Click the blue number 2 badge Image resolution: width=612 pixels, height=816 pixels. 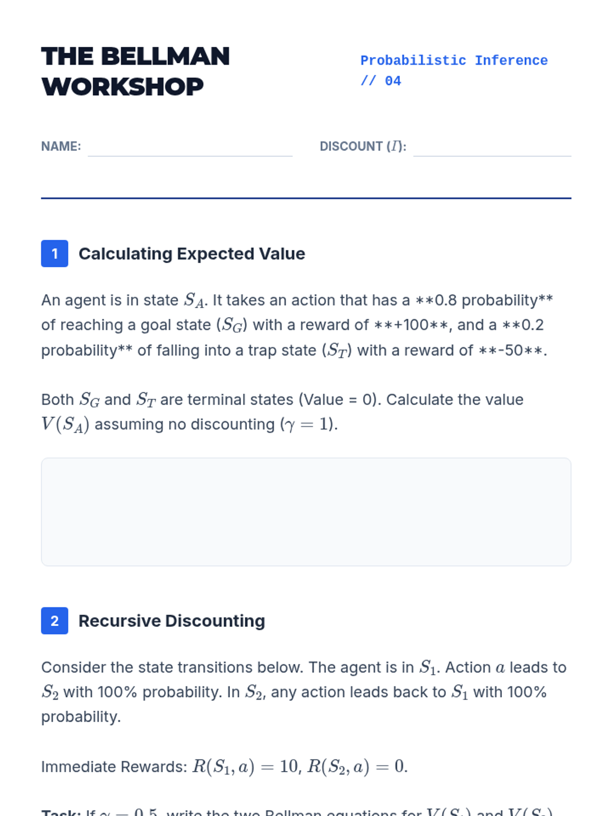[x=55, y=621]
